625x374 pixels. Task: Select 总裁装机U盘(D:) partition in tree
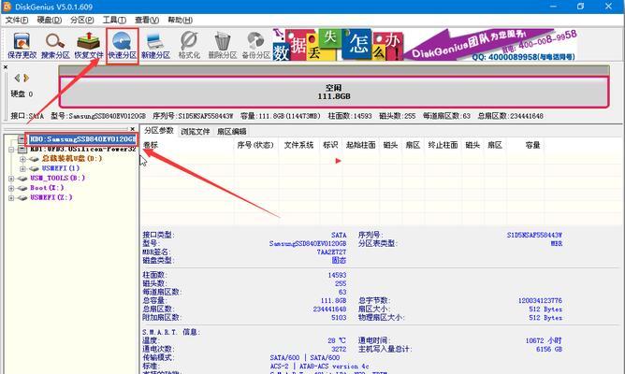pos(72,159)
